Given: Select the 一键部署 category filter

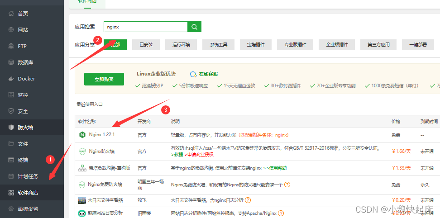Looking at the screenshot, I should click(x=418, y=45).
